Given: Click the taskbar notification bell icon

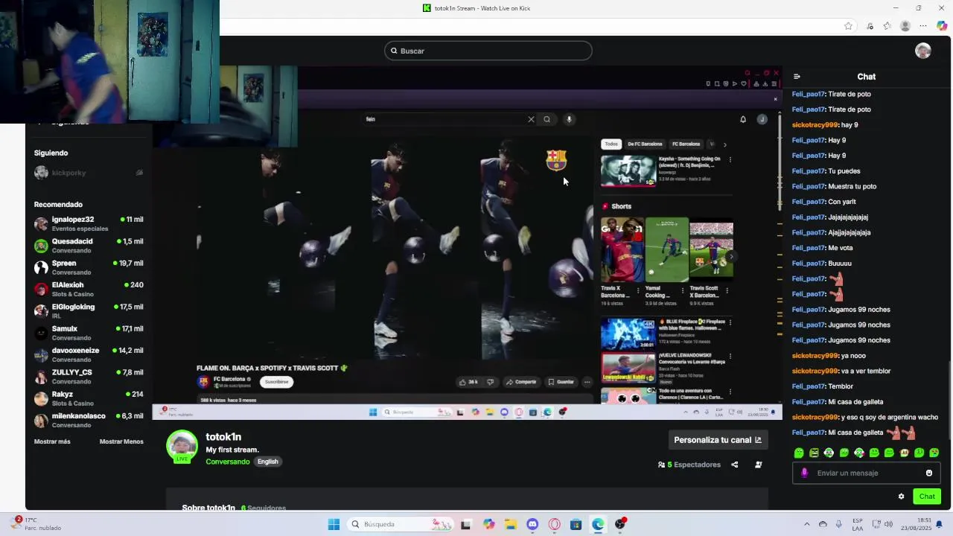Looking at the screenshot, I should coord(939,524).
